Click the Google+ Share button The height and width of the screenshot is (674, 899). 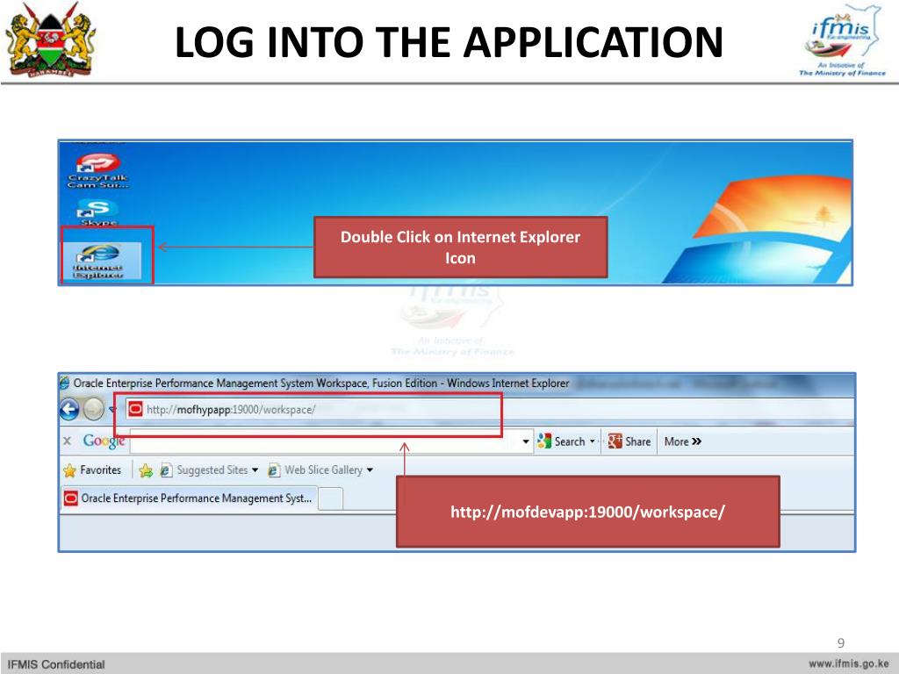(x=629, y=441)
